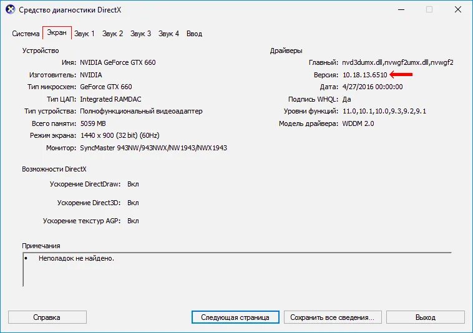Viewport: 473px width, 333px height.
Task: Click WHQL signature value Да
Action: click(x=346, y=99)
